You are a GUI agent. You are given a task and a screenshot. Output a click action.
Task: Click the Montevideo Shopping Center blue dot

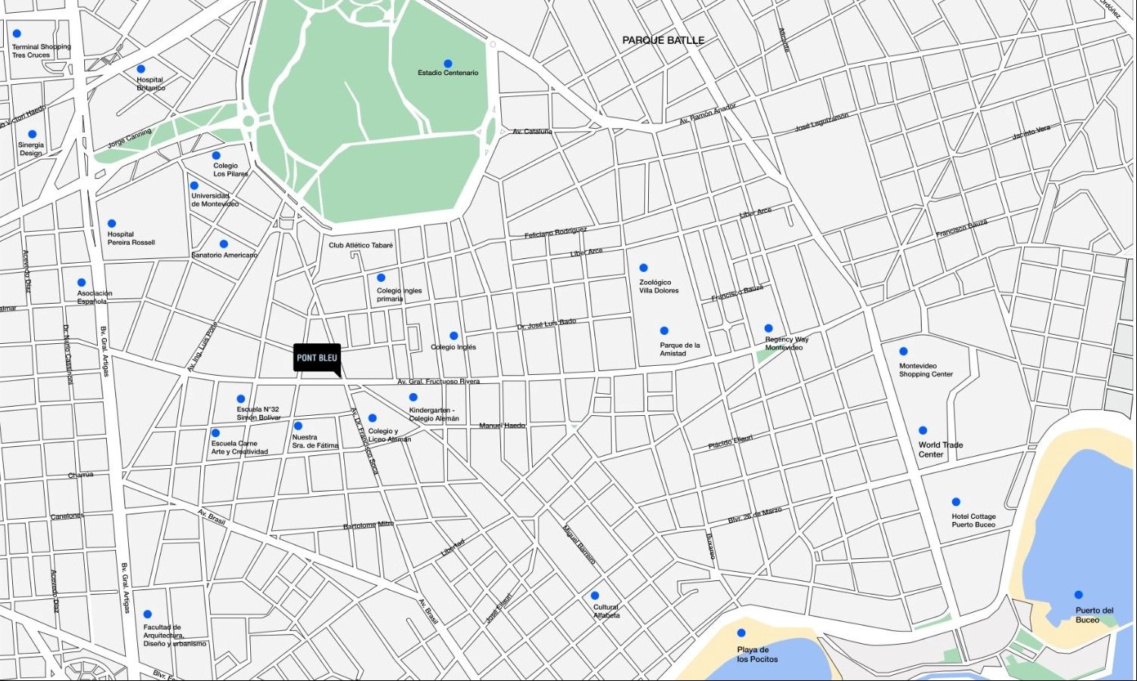pos(904,351)
